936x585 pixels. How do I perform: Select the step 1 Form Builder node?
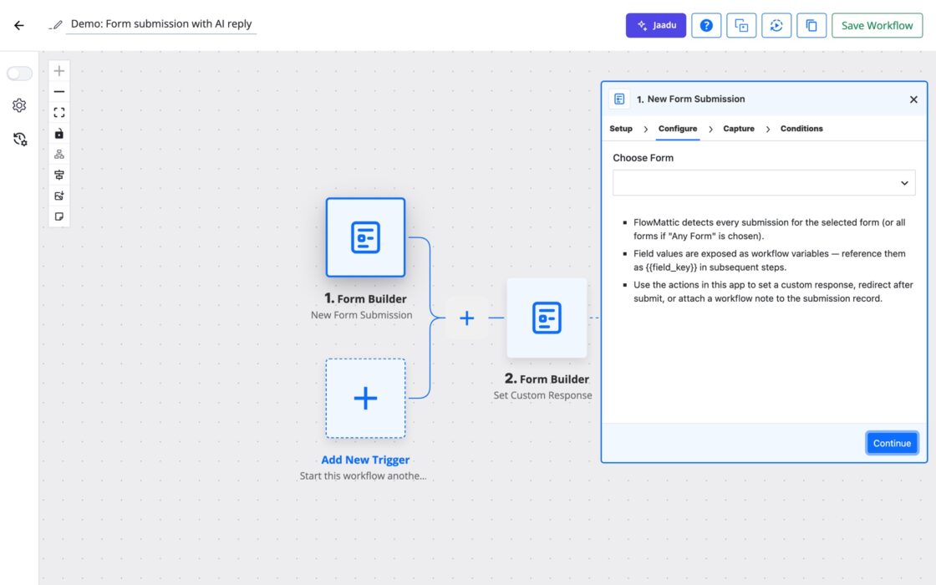(x=365, y=237)
